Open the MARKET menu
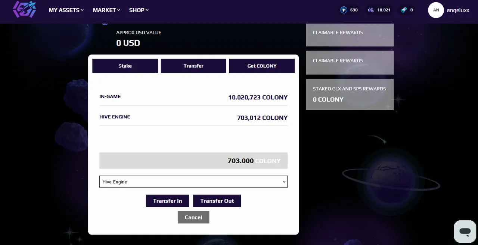Screen dimensions: 478x245 pos(106,10)
